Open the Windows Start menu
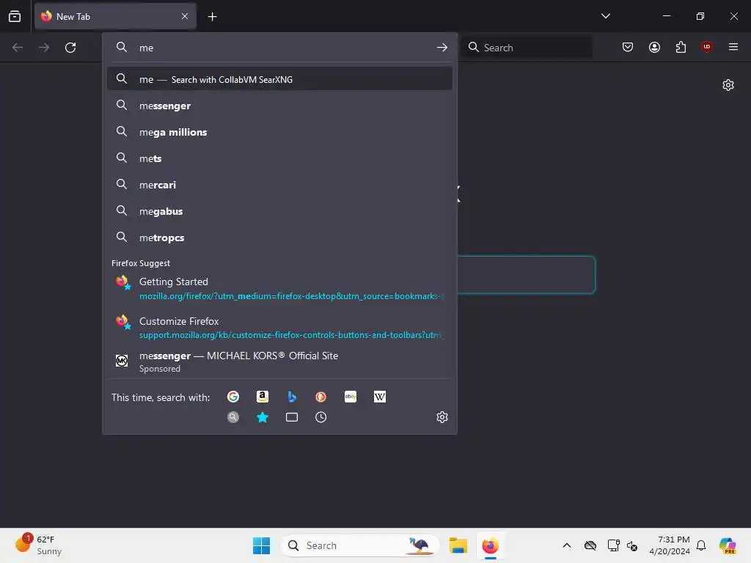The width and height of the screenshot is (751, 563). point(262,545)
